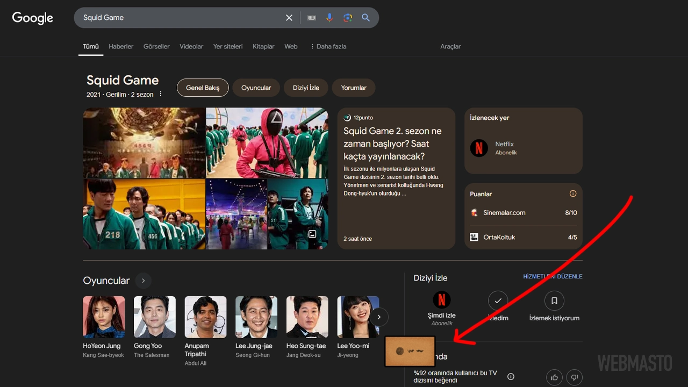
Task: Click the '2 saat önce' timestamp
Action: 358,239
